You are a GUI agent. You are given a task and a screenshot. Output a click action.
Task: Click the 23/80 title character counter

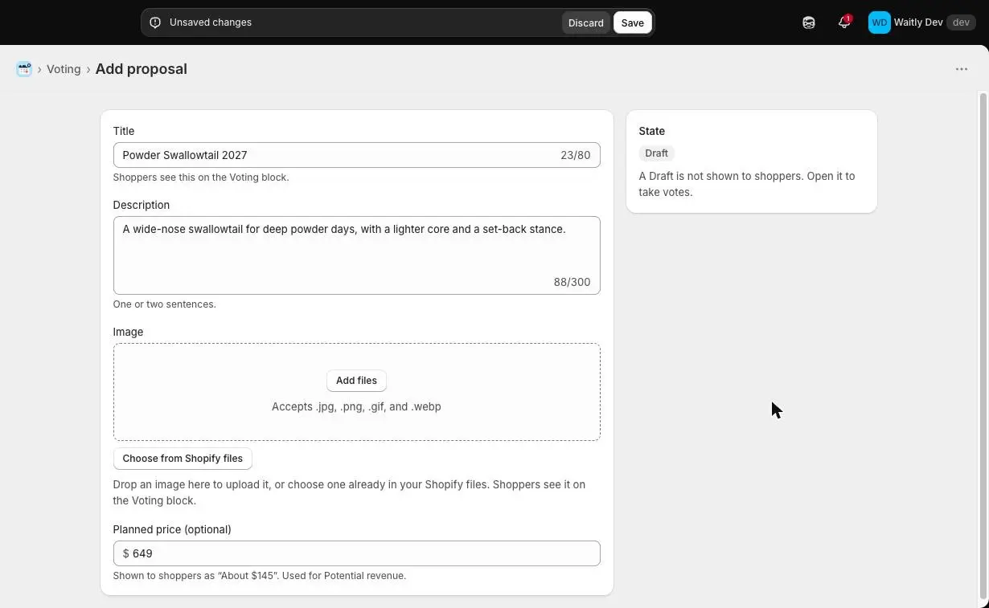pos(575,155)
